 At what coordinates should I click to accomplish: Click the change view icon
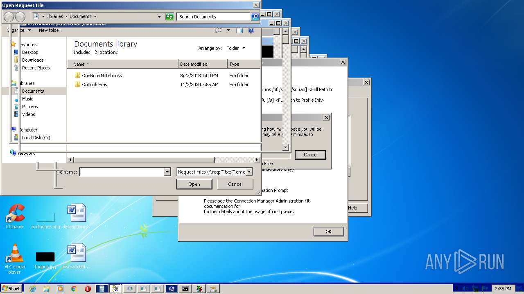(219, 30)
